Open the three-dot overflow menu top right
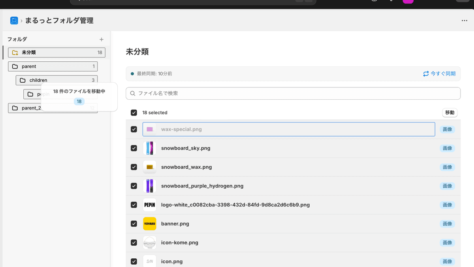This screenshot has height=267, width=474. 464,20
